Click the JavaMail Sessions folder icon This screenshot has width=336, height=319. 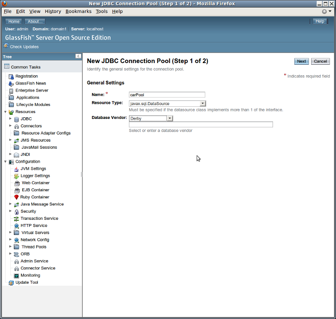(16, 147)
